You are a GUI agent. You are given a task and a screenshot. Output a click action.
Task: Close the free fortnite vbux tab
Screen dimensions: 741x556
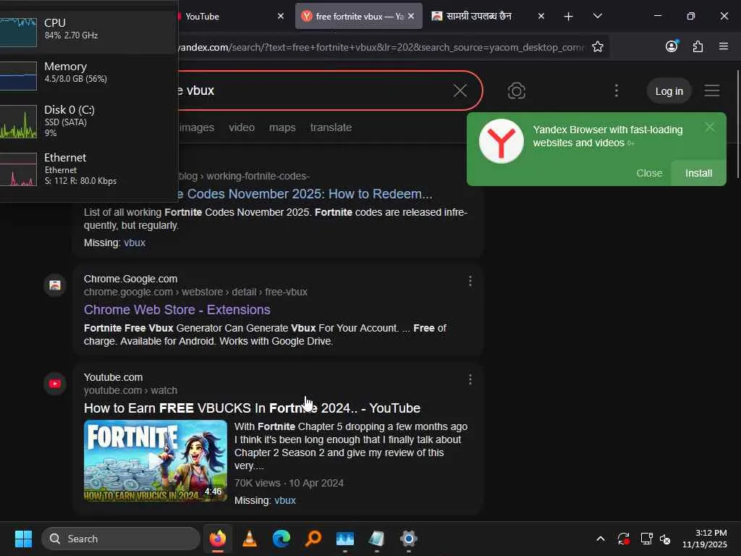click(x=411, y=16)
